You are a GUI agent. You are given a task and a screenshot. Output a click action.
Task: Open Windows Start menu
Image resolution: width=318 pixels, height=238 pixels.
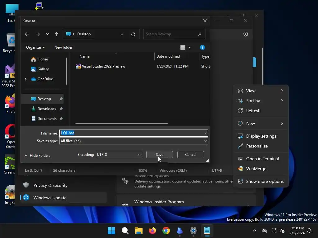111,231
